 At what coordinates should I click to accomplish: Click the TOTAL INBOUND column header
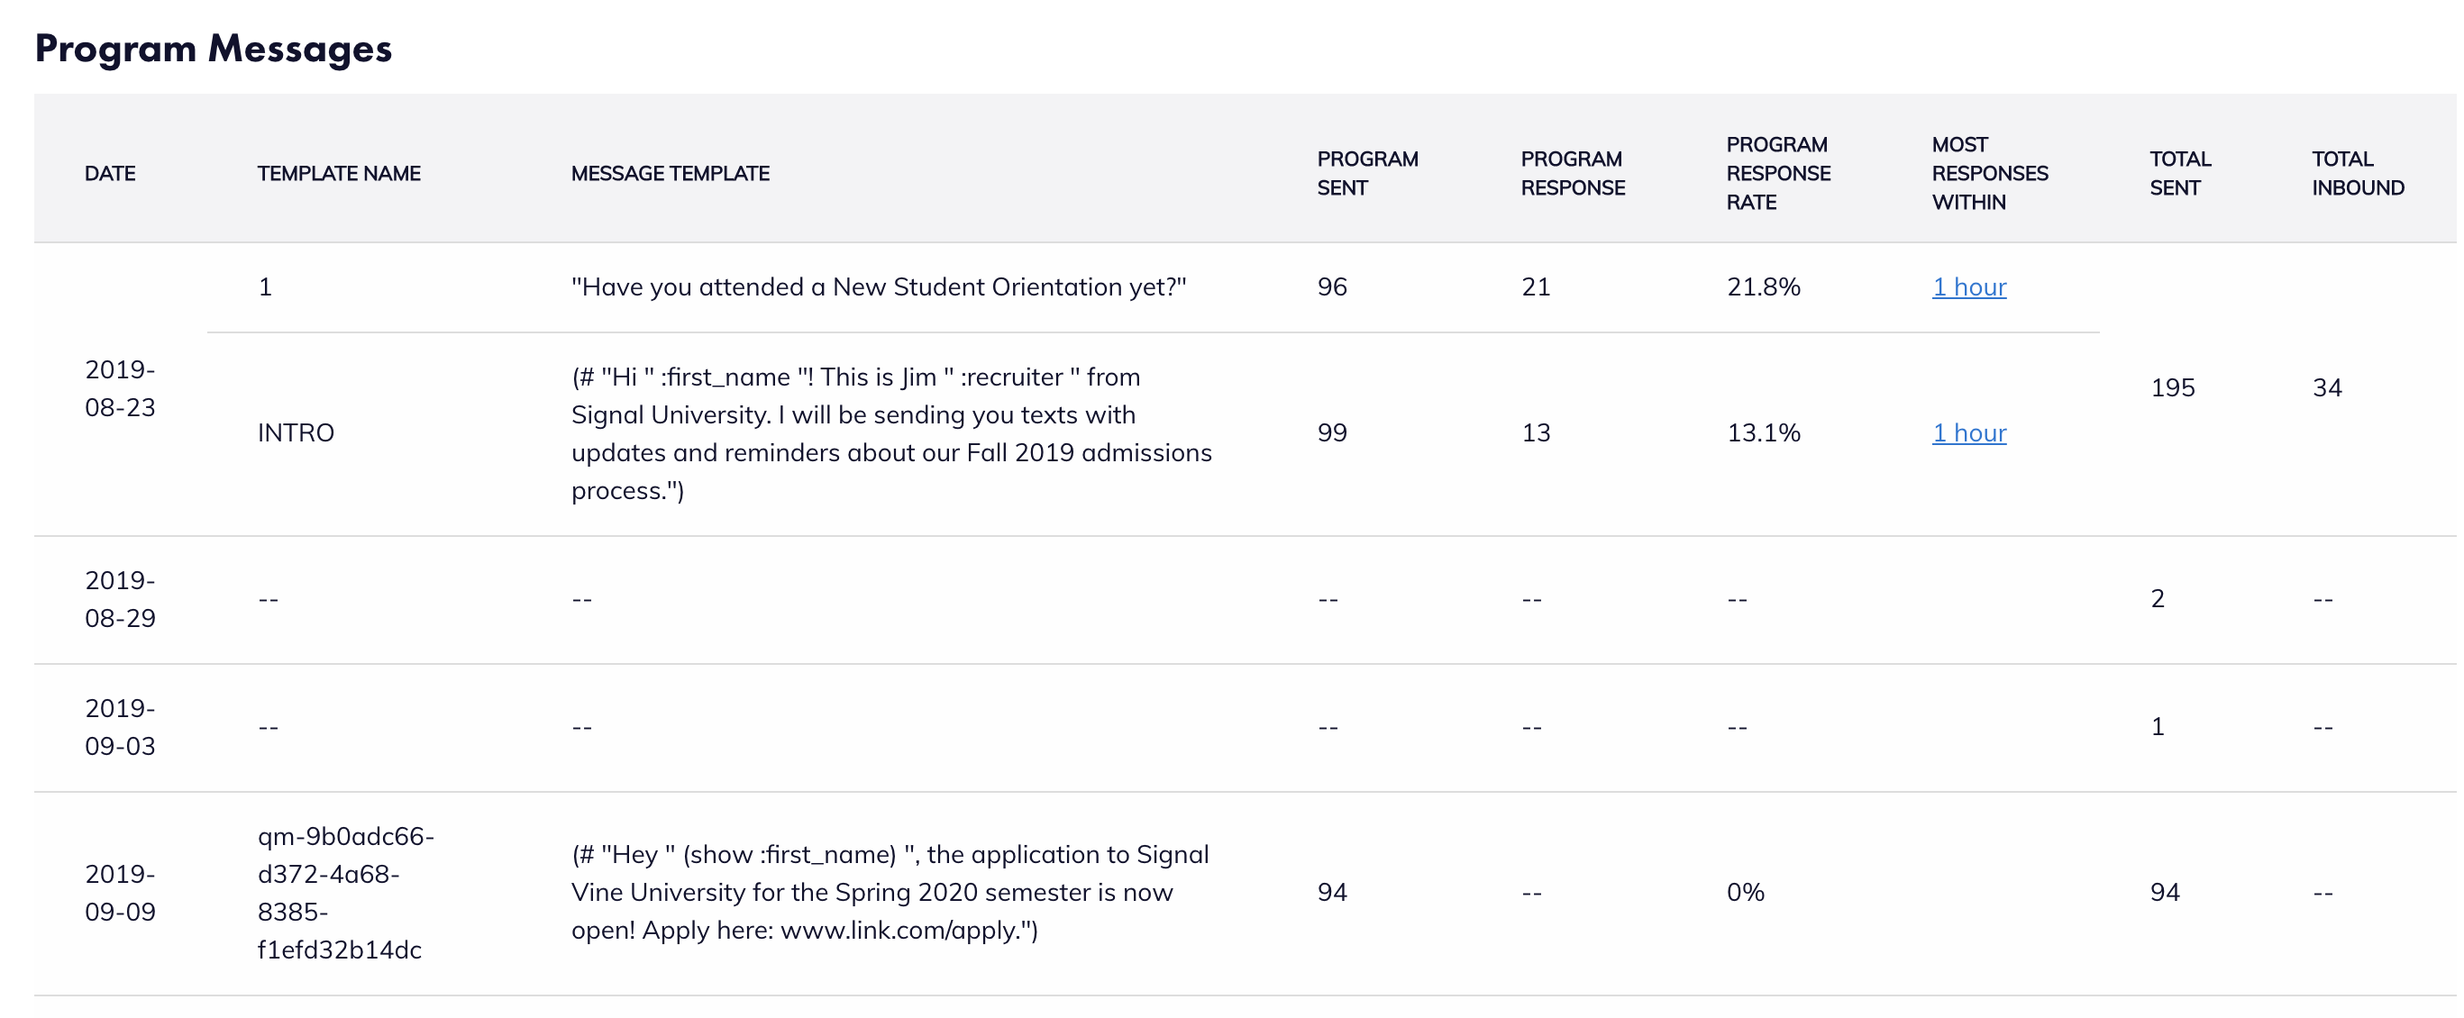(x=2357, y=173)
